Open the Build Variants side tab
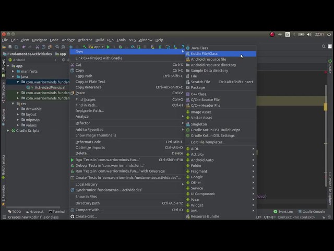 point(3,167)
